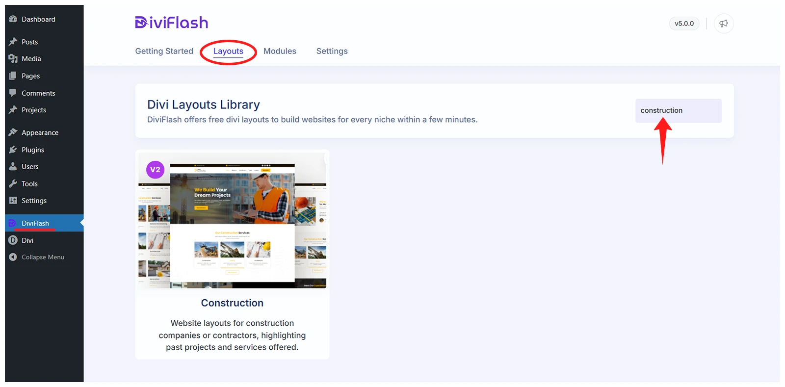The width and height of the screenshot is (785, 387).
Task: Click the Construction layout title
Action: [232, 303]
